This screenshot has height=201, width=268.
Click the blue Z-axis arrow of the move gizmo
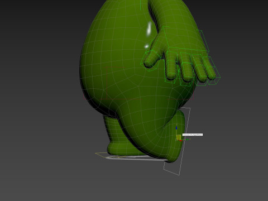(176, 128)
